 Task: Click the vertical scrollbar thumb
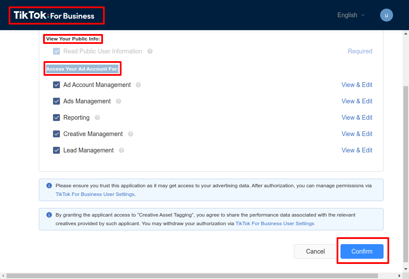[406, 174]
